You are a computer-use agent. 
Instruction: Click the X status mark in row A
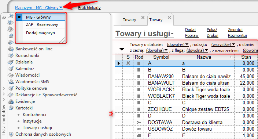pyautogui.click(x=128, y=63)
